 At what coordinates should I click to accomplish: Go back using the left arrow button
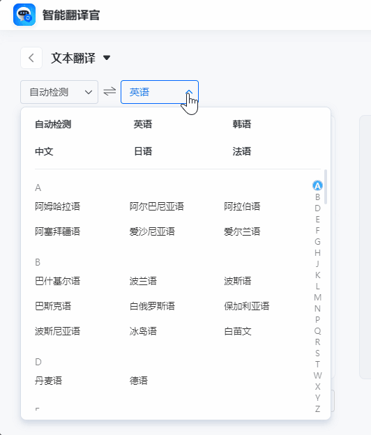tap(31, 58)
